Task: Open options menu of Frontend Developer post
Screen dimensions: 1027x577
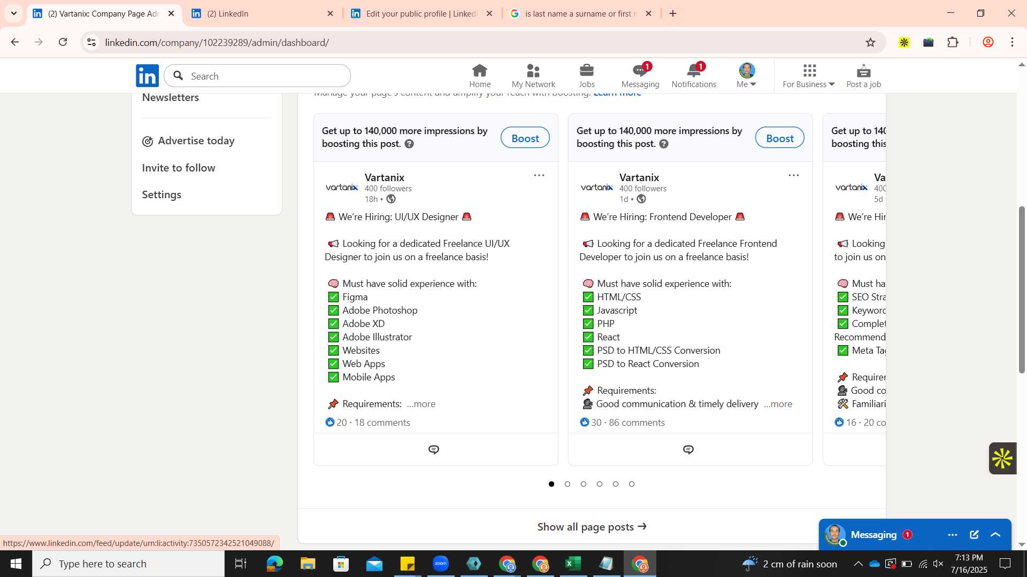Action: click(793, 175)
